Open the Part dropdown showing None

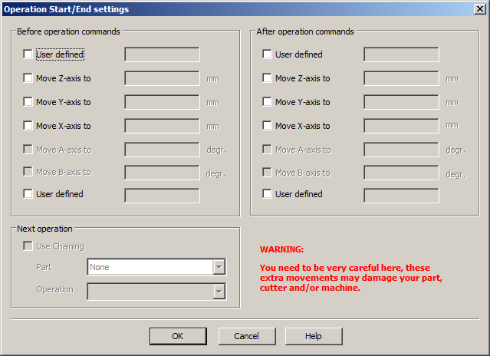(x=219, y=267)
